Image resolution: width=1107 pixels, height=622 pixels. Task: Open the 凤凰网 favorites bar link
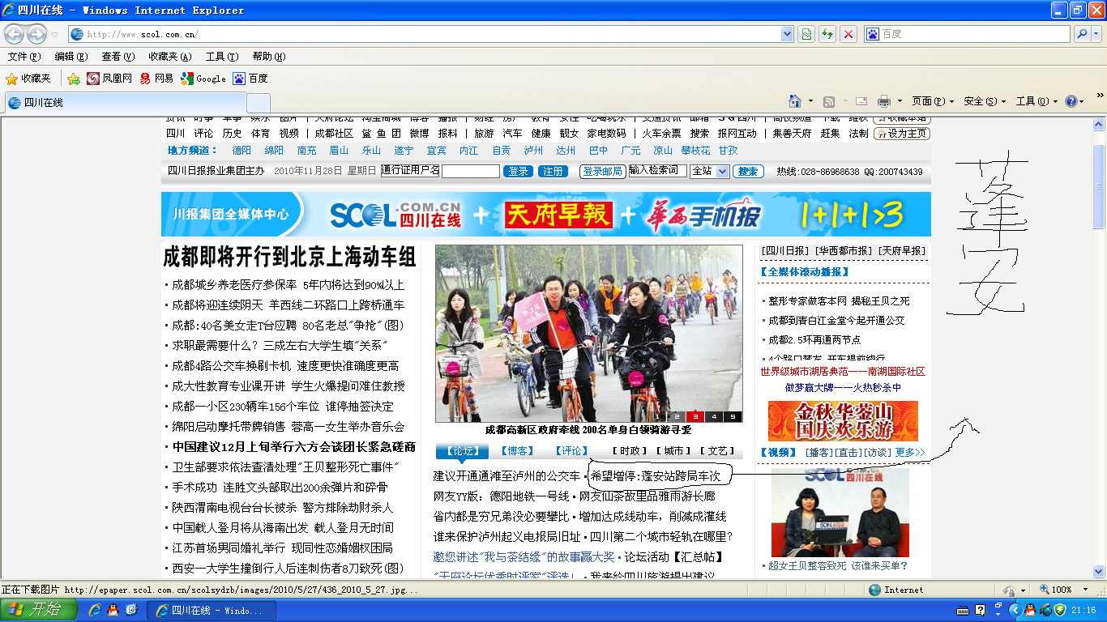click(109, 79)
